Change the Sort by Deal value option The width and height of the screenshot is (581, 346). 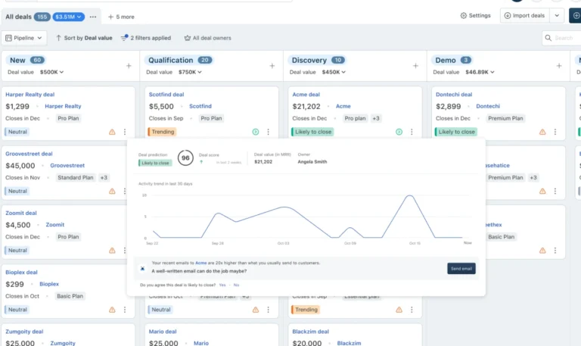(x=84, y=38)
